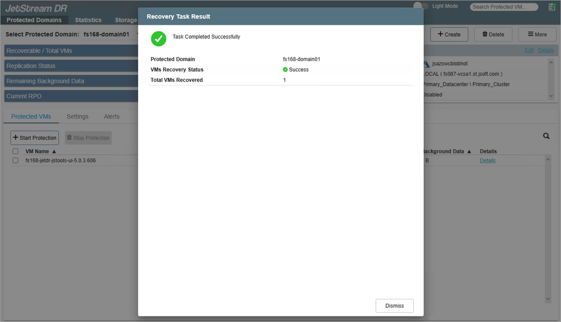Image resolution: width=561 pixels, height=322 pixels.
Task: Open the Details link in VM row
Action: 487,161
